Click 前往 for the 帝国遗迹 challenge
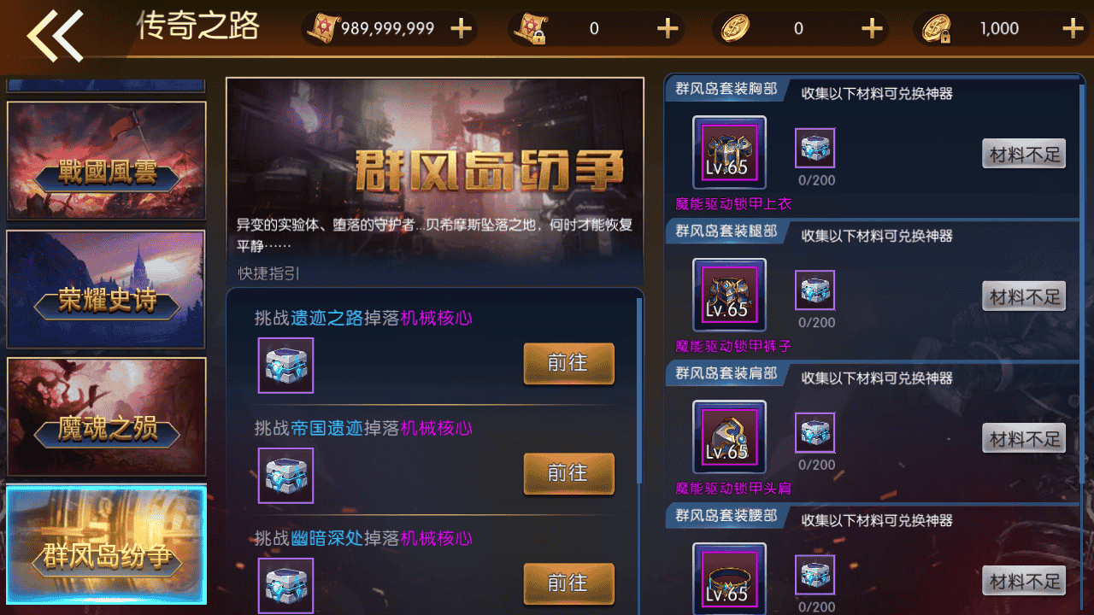 pos(568,474)
